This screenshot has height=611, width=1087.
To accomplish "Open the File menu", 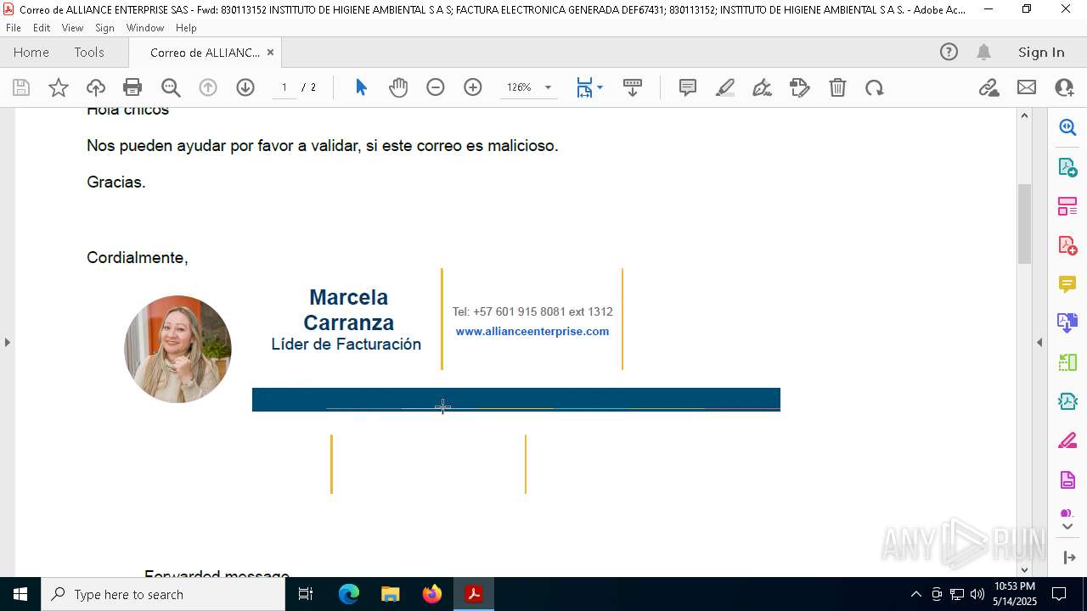I will [x=14, y=27].
